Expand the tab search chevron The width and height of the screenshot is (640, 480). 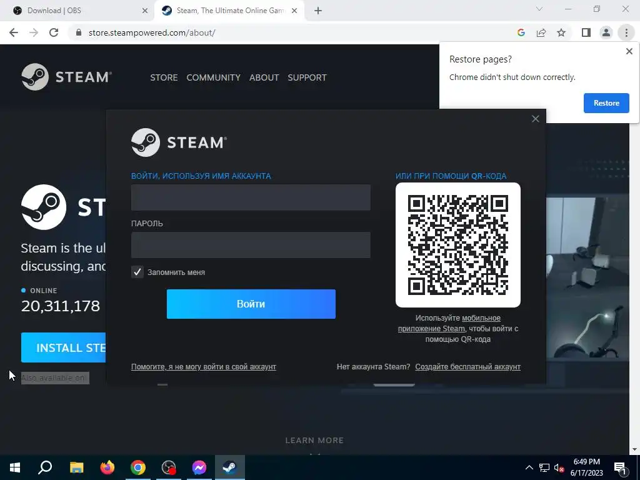(x=539, y=9)
